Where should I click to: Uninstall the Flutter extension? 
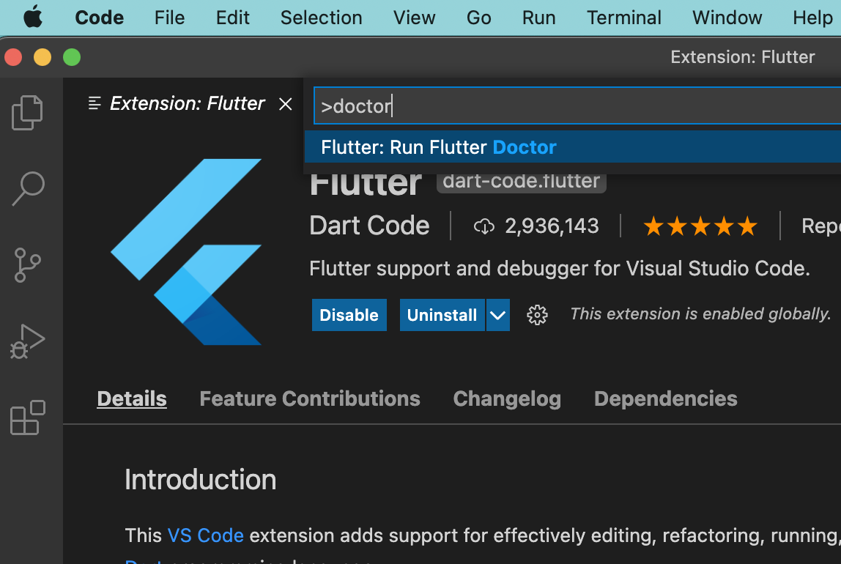(x=442, y=314)
